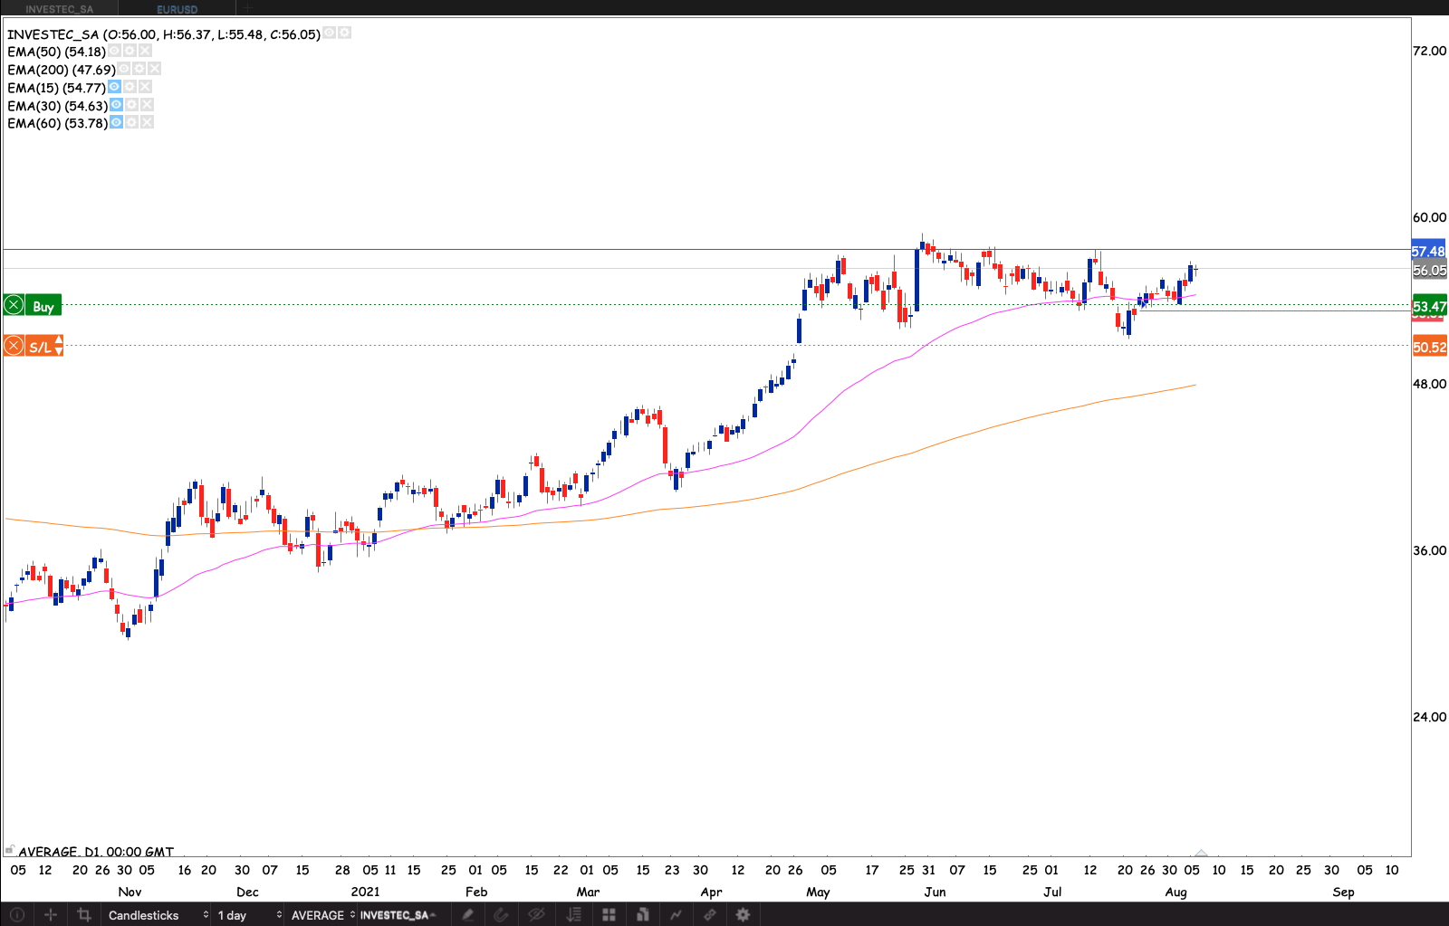The height and width of the screenshot is (926, 1449).
Task: Click the orange S/L stop-loss label
Action: click(42, 347)
